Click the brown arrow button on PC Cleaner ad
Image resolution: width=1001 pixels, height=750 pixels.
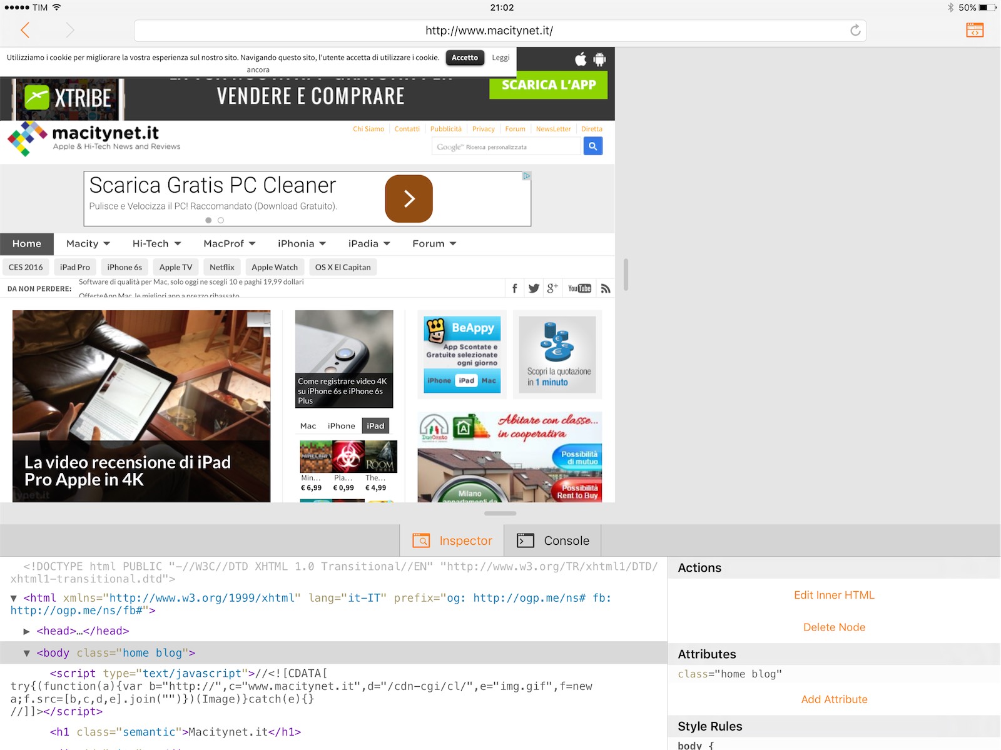pyautogui.click(x=409, y=199)
